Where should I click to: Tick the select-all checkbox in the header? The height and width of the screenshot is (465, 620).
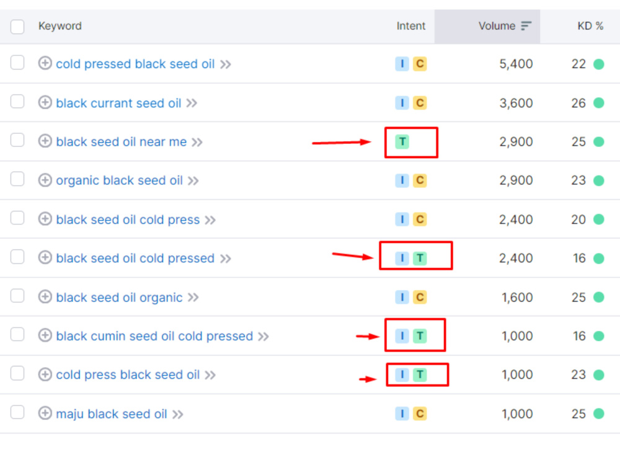[x=17, y=27]
